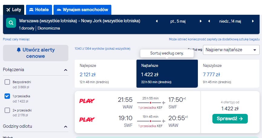Click the bell icon for price alerts
The height and width of the screenshot is (138, 262).
tap(19, 50)
